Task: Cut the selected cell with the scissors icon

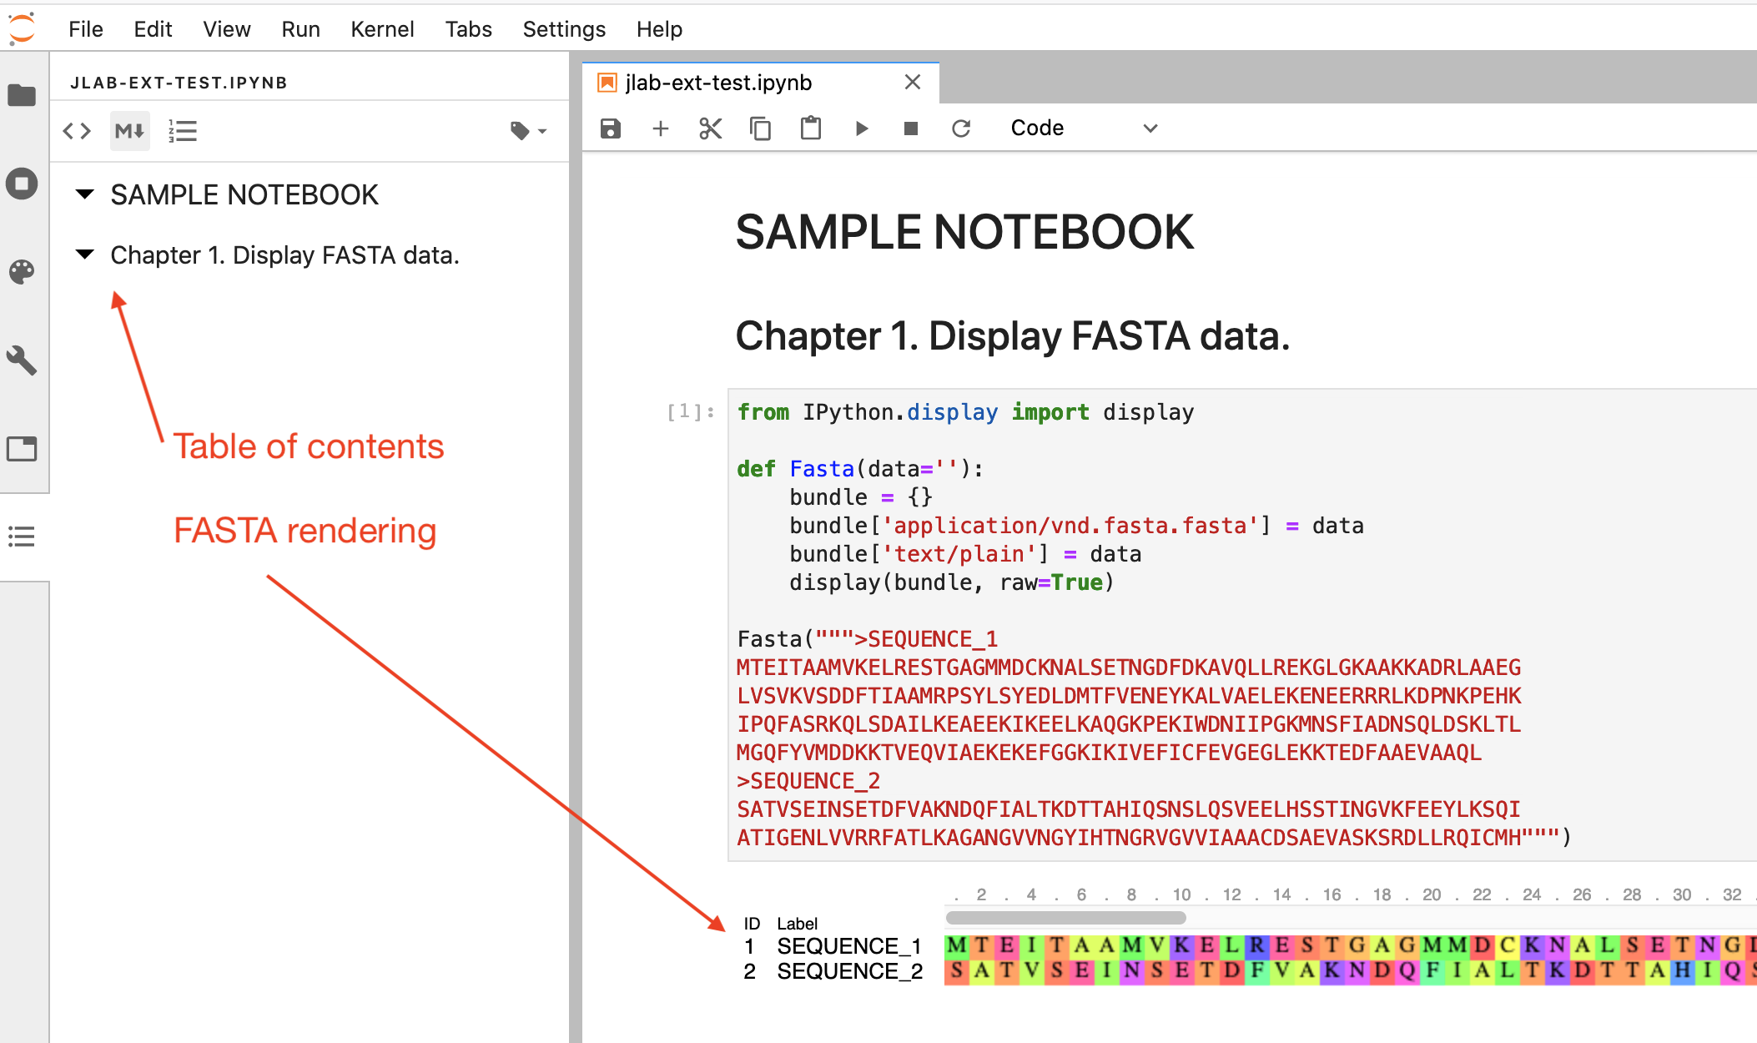Action: 710,128
